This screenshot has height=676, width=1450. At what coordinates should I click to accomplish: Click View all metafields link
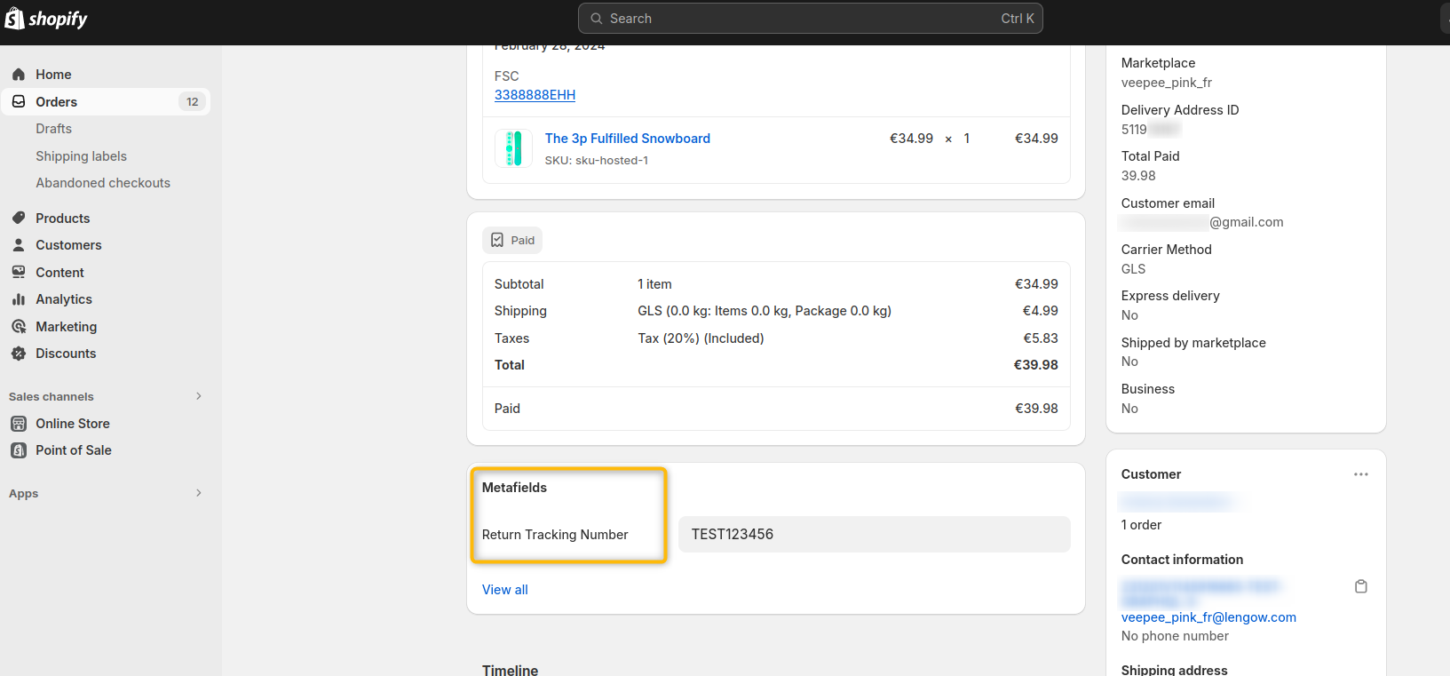click(x=504, y=590)
